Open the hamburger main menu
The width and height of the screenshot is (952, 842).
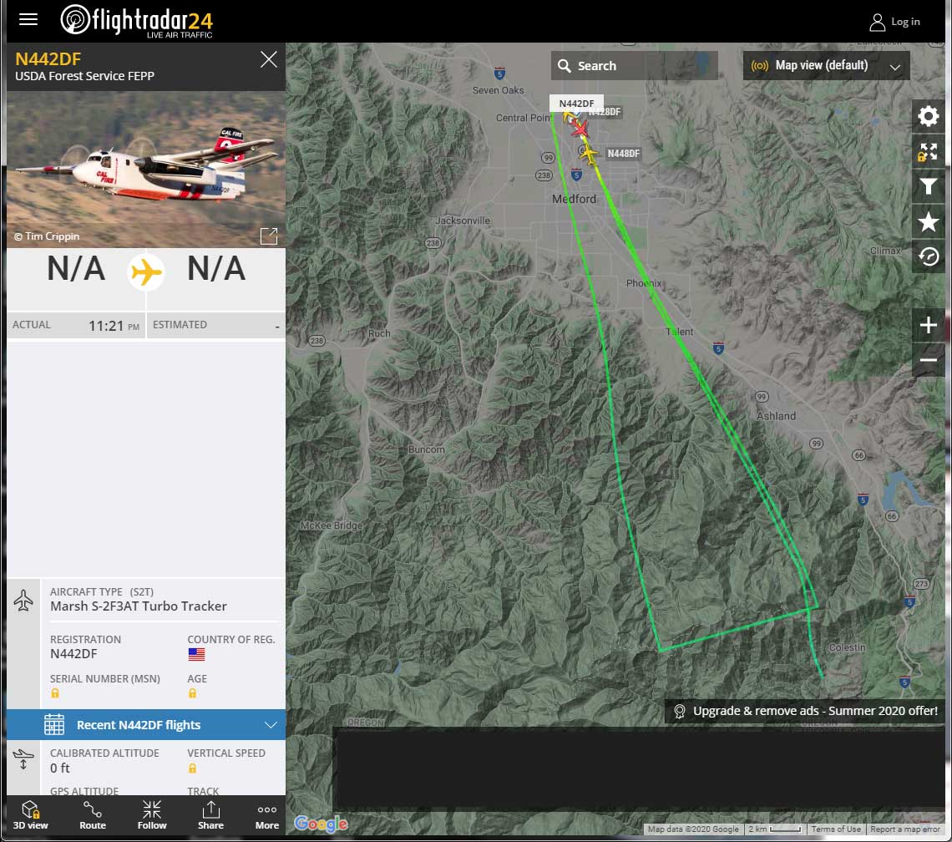[28, 19]
